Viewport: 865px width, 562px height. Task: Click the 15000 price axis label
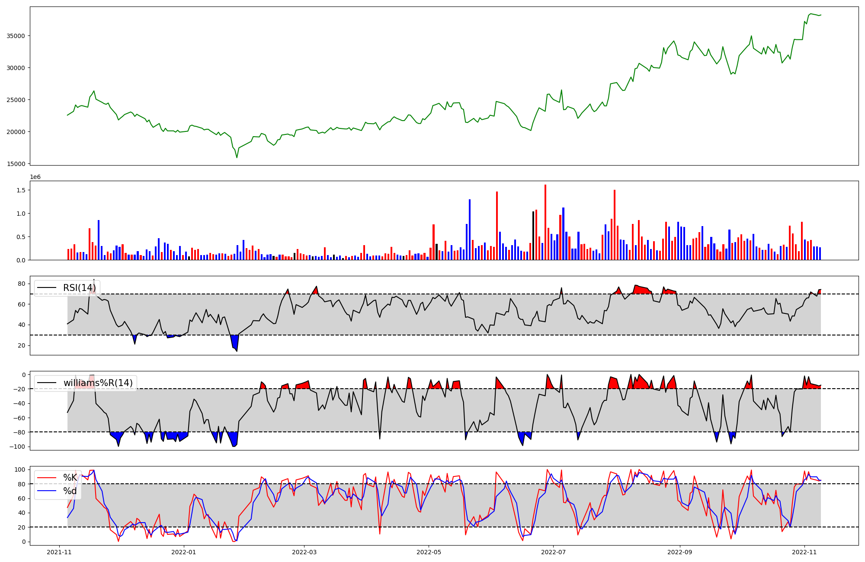pyautogui.click(x=16, y=164)
